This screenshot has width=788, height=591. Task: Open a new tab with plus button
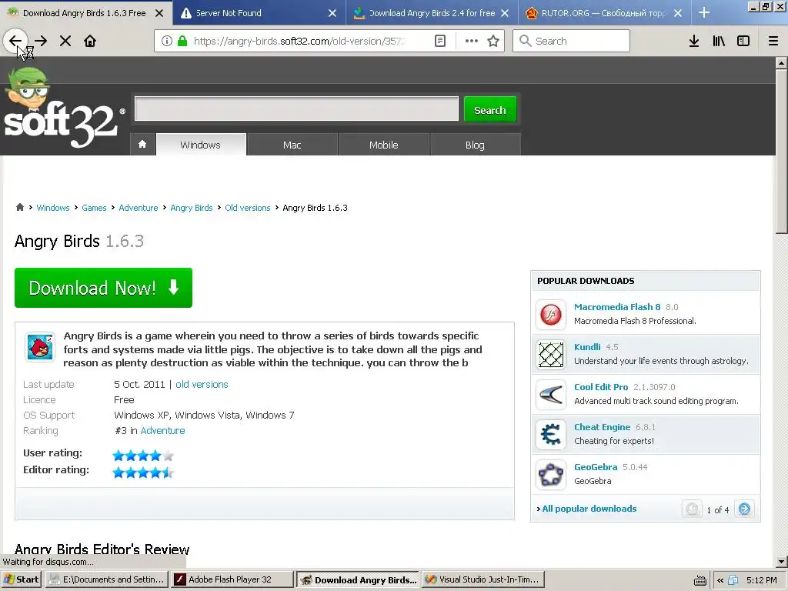click(704, 12)
